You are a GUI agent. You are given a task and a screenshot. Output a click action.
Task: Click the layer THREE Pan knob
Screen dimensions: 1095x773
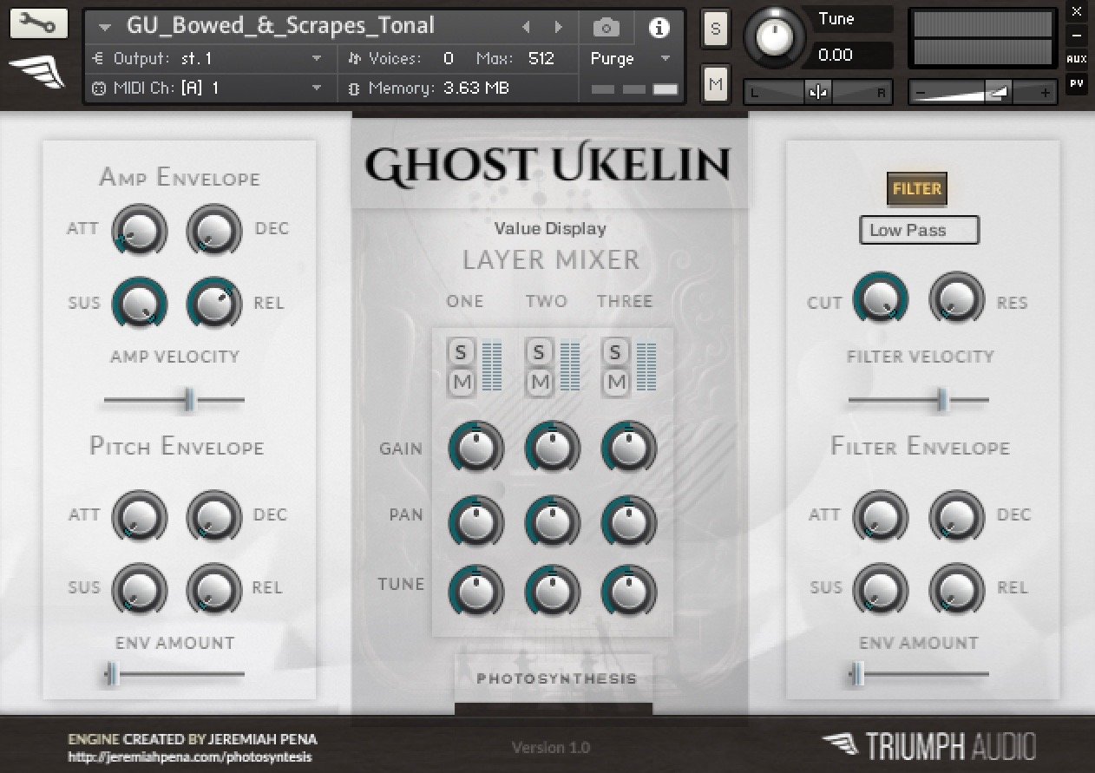[628, 522]
